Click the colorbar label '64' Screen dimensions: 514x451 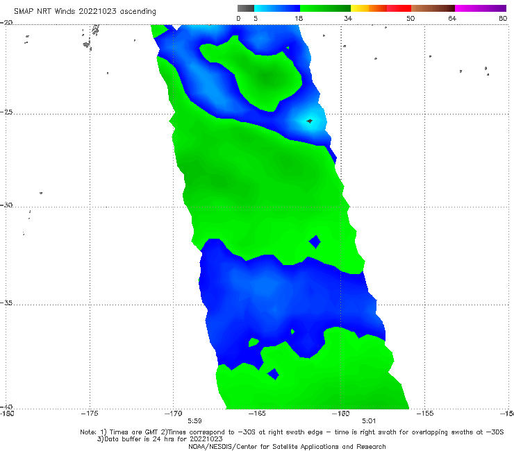[452, 19]
